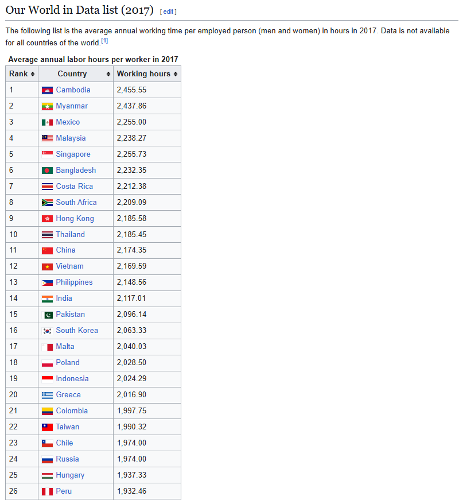
Task: Click the Mexico flag icon
Action: (x=47, y=122)
